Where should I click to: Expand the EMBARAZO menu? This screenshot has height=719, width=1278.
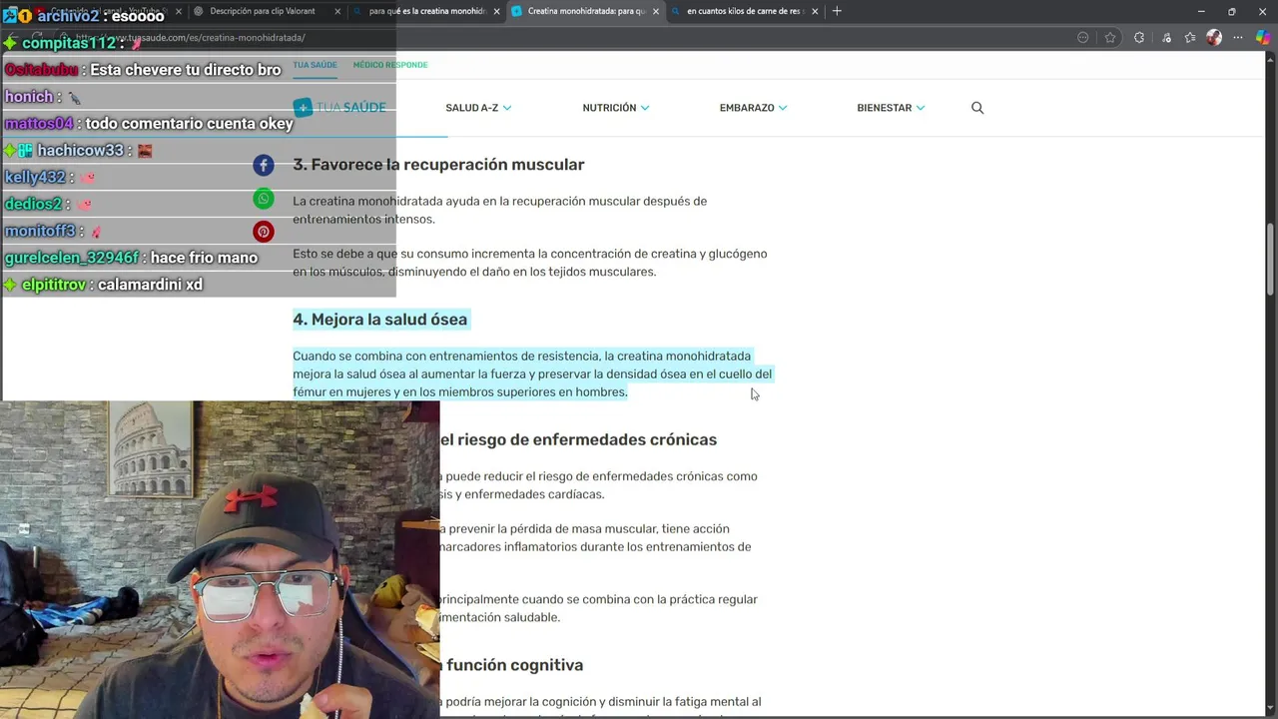[x=753, y=108]
